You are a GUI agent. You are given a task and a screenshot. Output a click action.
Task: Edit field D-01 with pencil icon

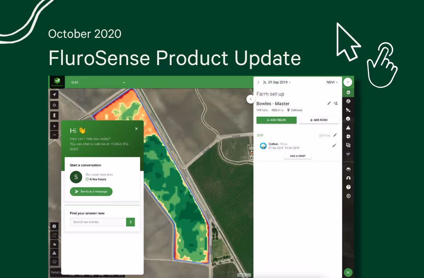(x=335, y=135)
